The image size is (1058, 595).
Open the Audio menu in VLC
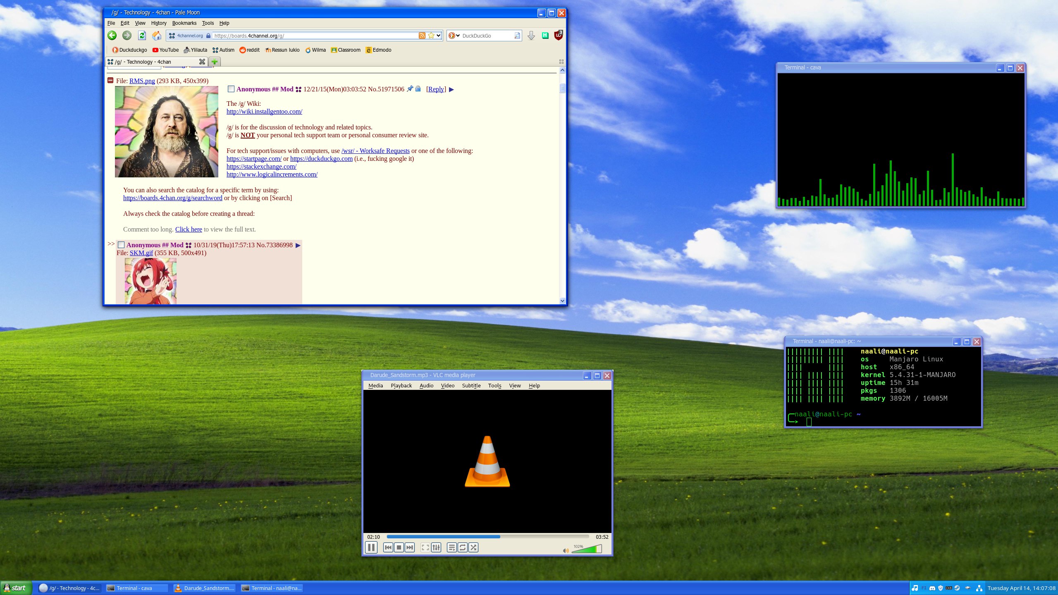[x=426, y=385]
